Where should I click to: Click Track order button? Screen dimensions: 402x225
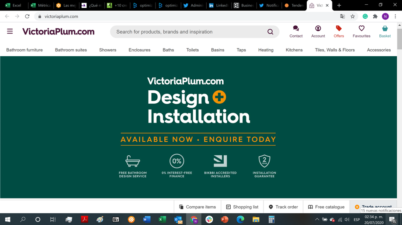(283, 207)
